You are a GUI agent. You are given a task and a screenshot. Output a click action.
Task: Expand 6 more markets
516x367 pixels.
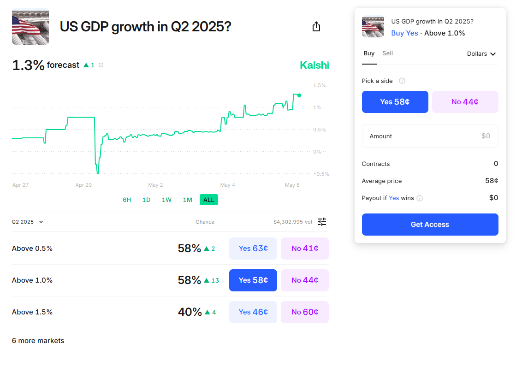[x=38, y=341]
